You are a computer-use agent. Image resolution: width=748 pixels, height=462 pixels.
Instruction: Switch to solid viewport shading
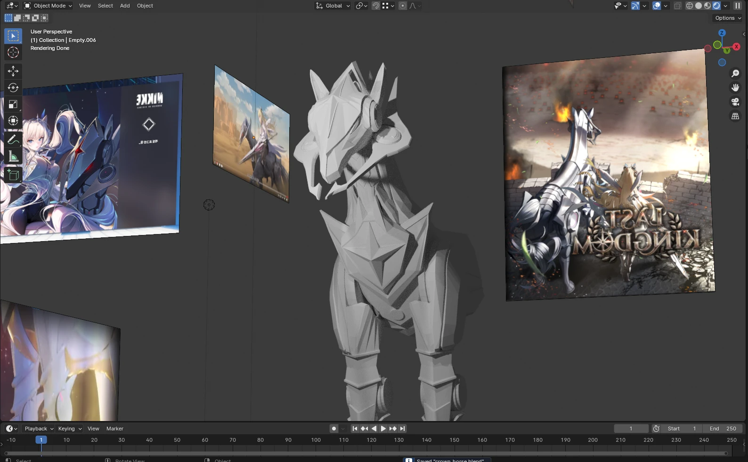pos(698,6)
